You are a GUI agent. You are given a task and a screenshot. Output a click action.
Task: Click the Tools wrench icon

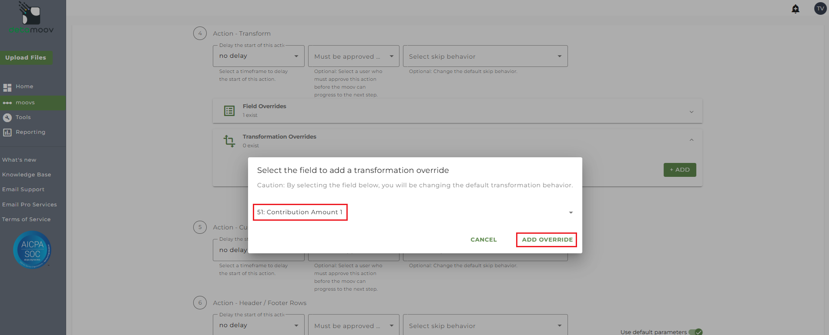click(x=7, y=117)
